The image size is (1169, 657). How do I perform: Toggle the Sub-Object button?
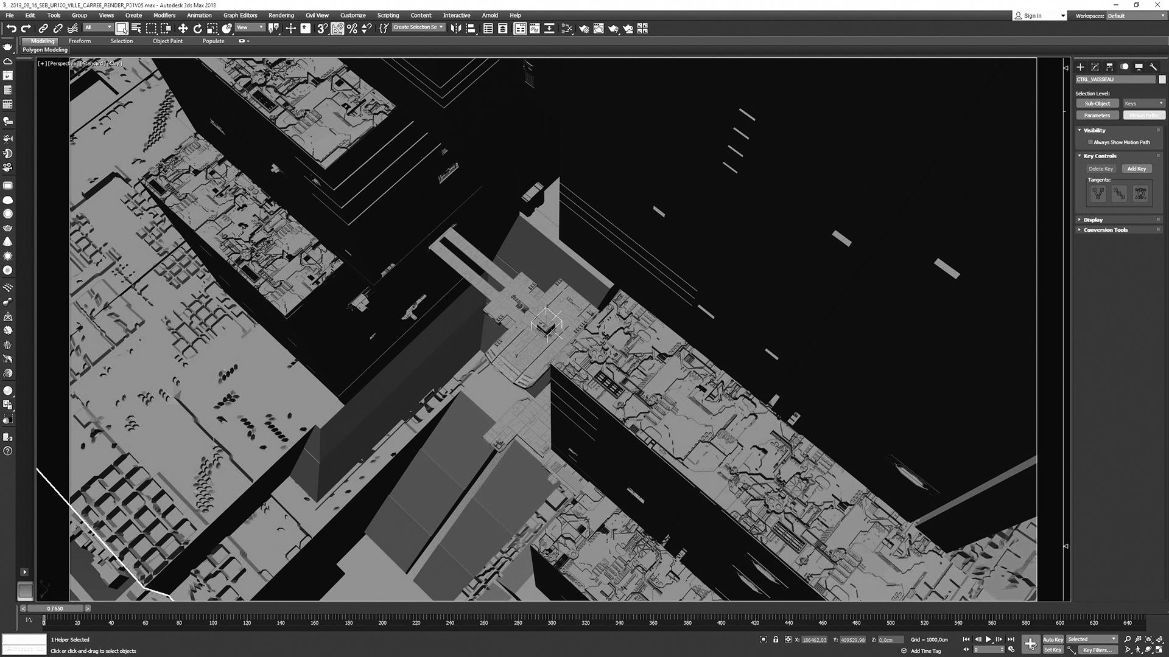1097,103
